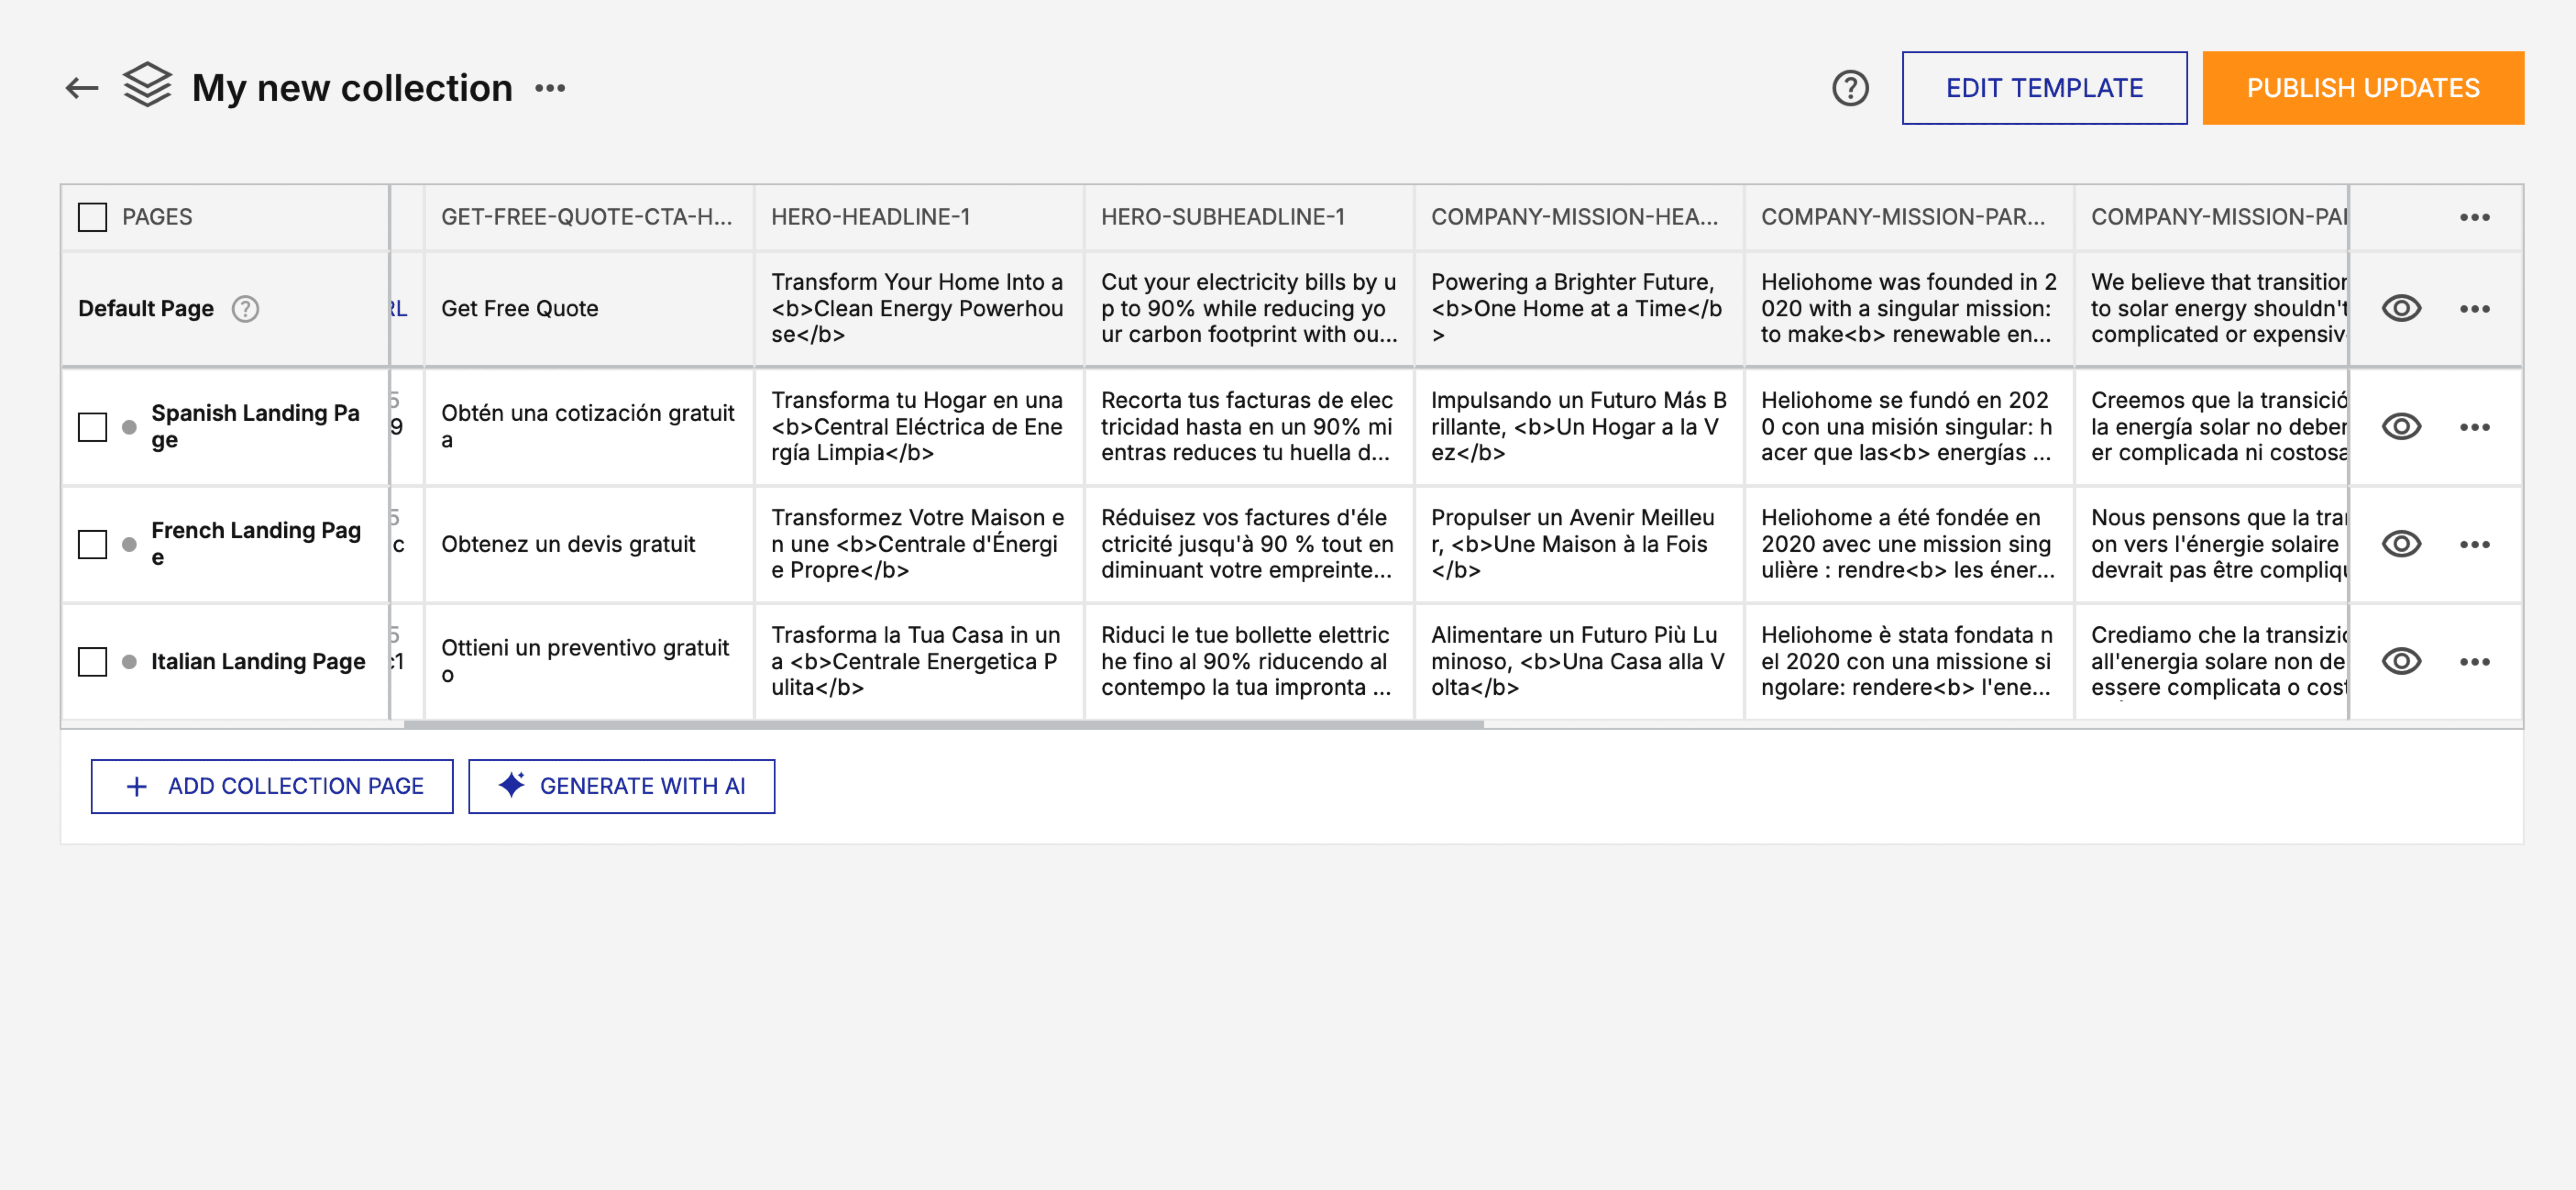Viewport: 2576px width, 1190px height.
Task: Check the Spanish Landing Page checkbox
Action: pos(93,427)
